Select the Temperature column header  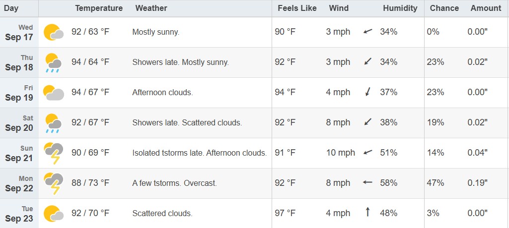point(99,8)
